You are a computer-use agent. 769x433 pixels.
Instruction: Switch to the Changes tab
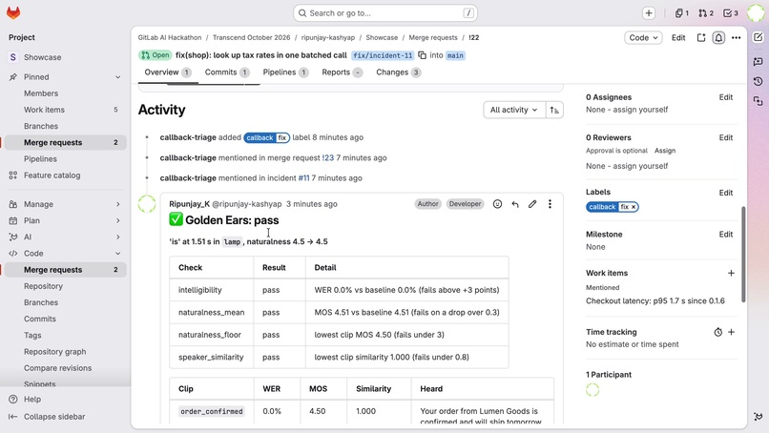point(398,72)
